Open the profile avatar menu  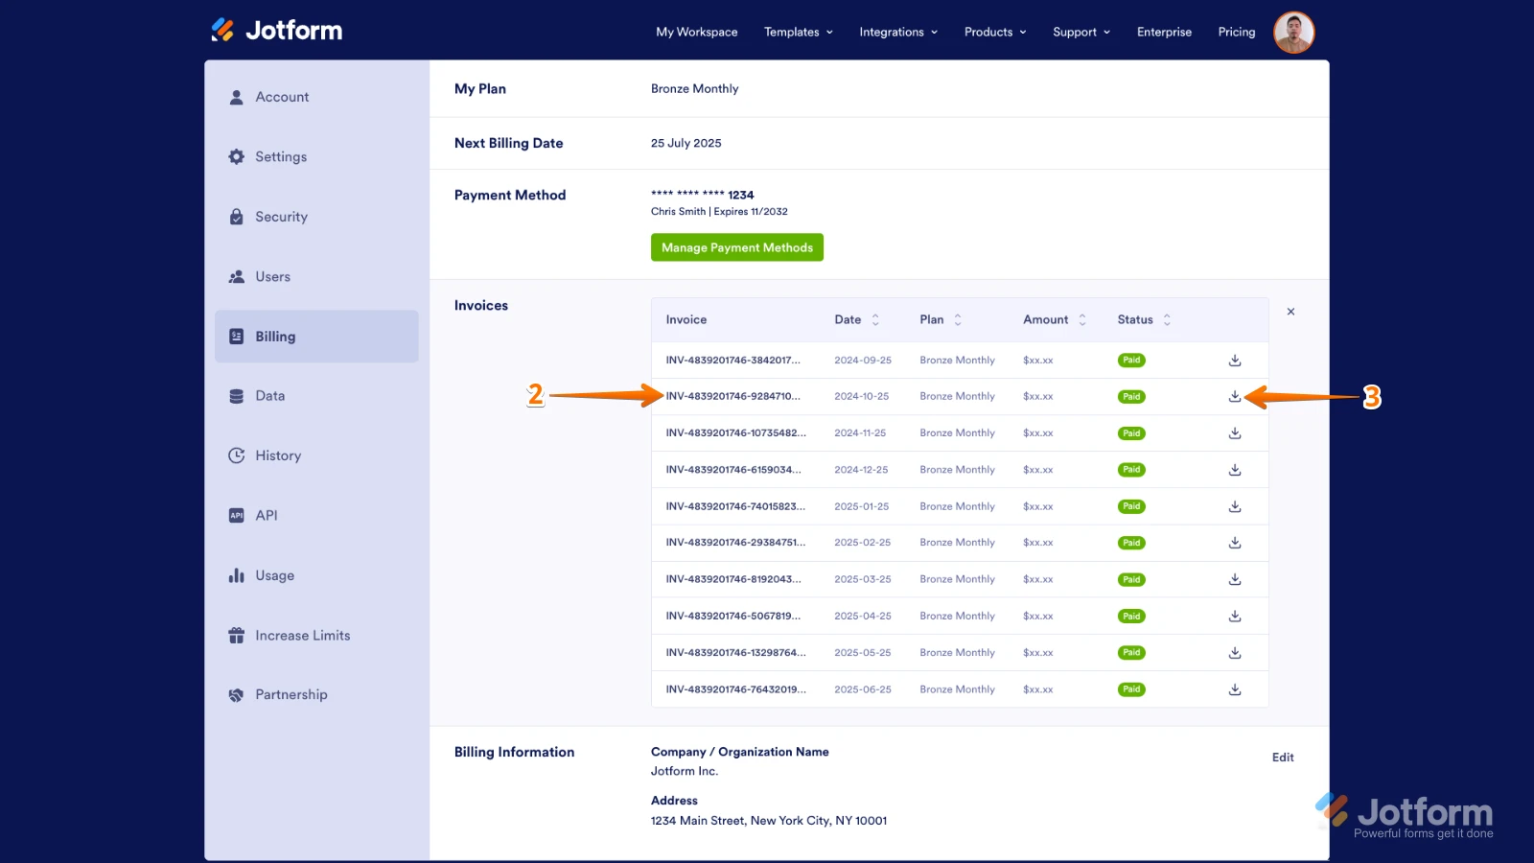coord(1294,32)
